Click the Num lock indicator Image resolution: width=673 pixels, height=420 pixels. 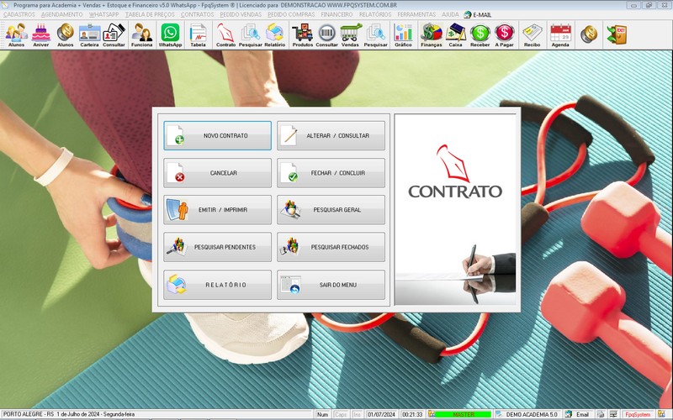point(323,414)
